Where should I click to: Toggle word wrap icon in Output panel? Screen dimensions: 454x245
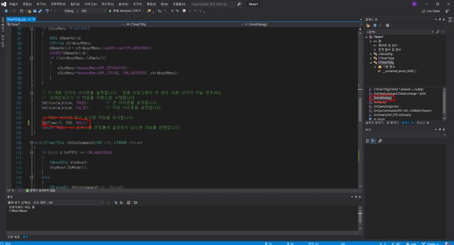(x=136, y=203)
